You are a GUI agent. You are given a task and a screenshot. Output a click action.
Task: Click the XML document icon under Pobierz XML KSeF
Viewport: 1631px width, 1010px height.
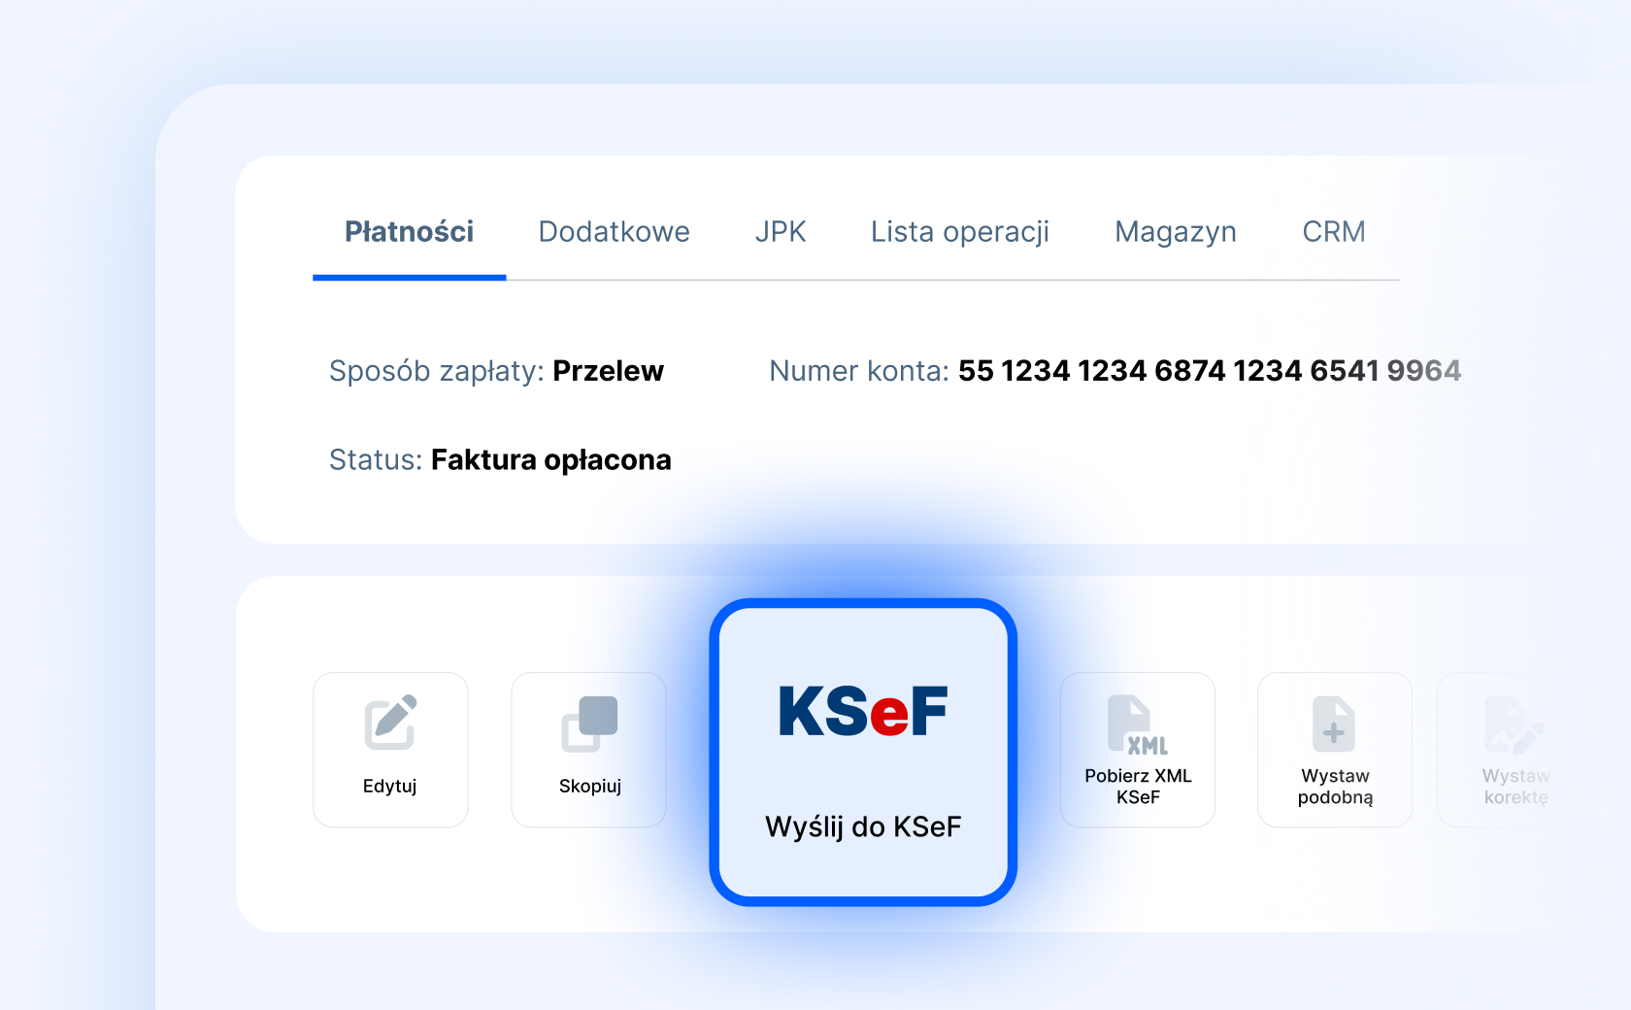coord(1137,724)
